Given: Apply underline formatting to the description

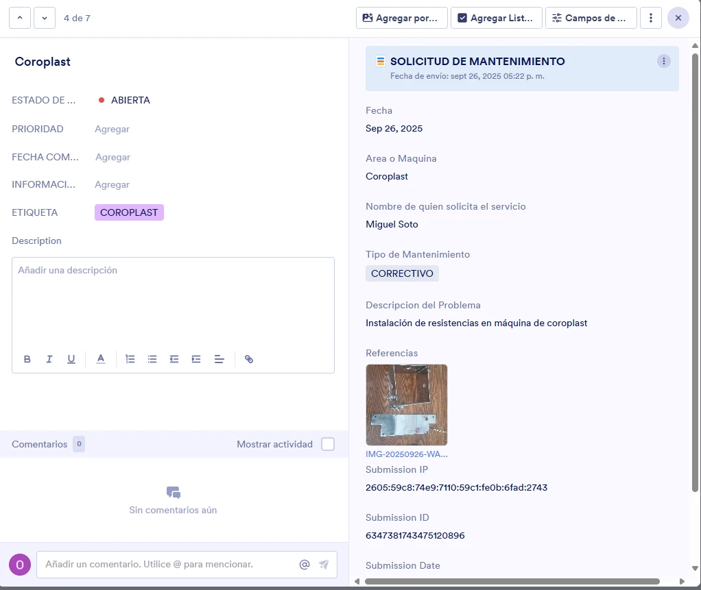Looking at the screenshot, I should pos(71,358).
